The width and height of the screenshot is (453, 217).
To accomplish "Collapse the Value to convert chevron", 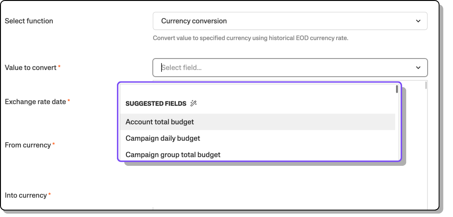I will [418, 68].
